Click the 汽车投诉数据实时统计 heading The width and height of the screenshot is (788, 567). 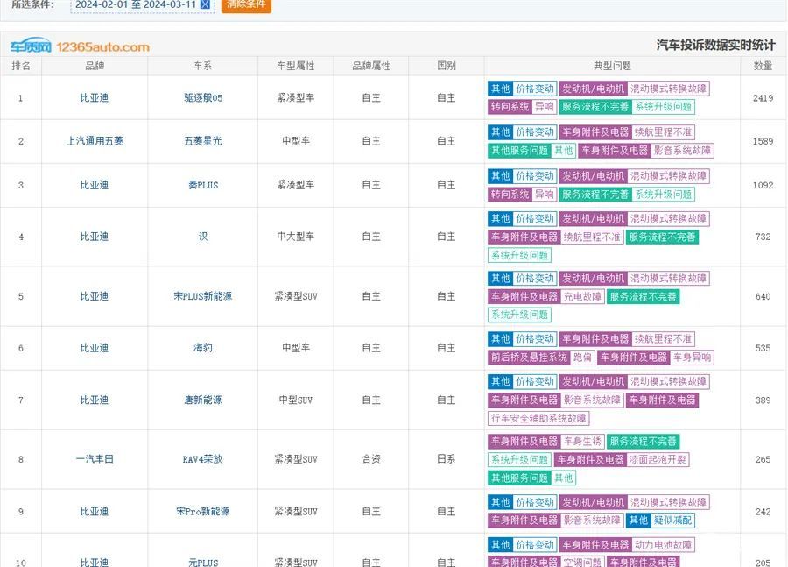tap(715, 46)
